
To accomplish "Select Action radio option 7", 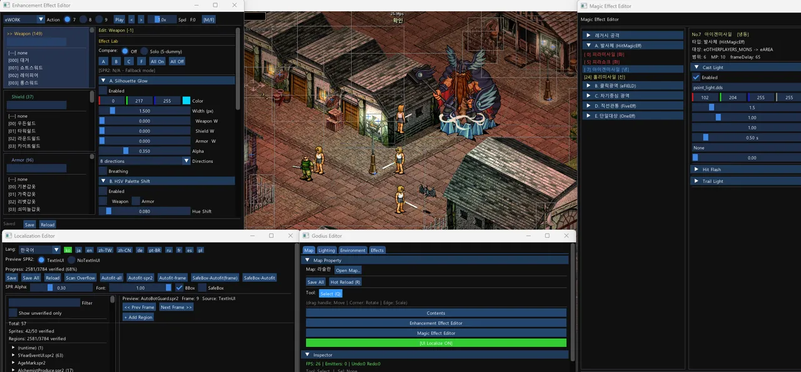I will click(68, 19).
